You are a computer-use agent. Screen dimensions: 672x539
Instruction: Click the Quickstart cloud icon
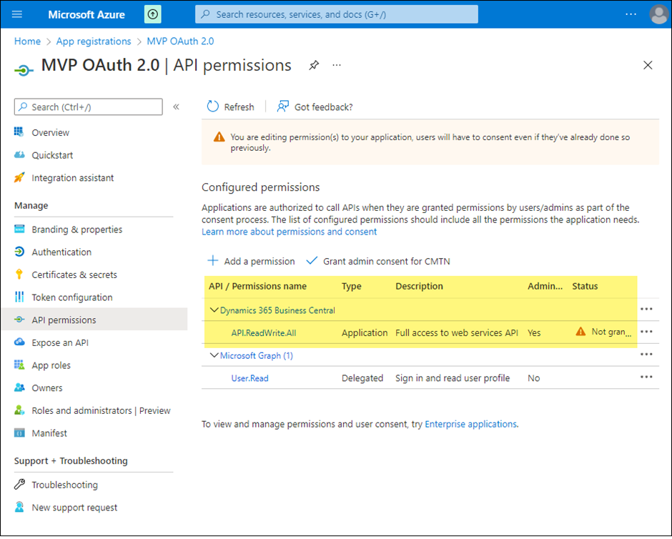19,154
